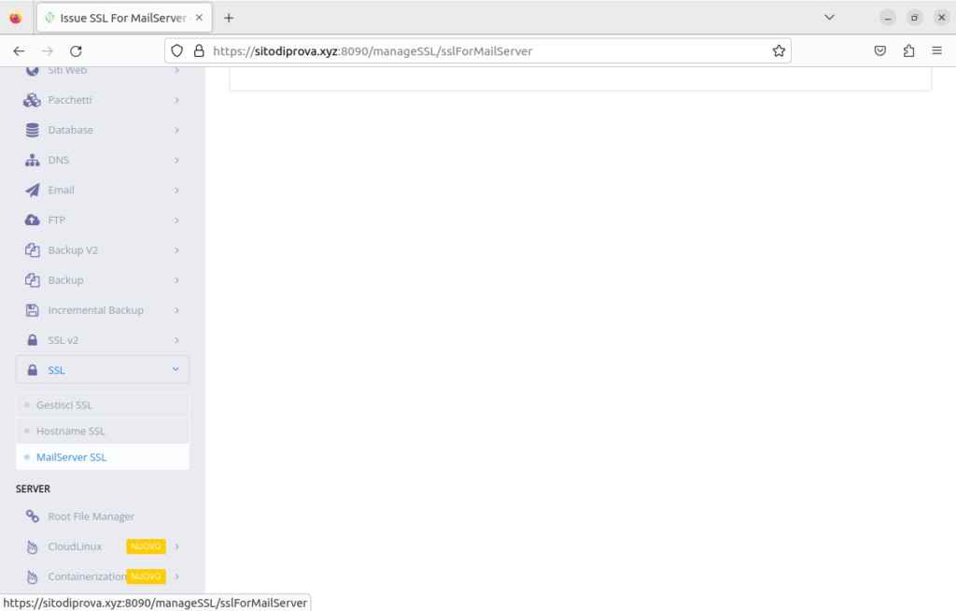Click the Incremental Backup floppy icon
Viewport: 956px width, 611px height.
[x=33, y=310]
